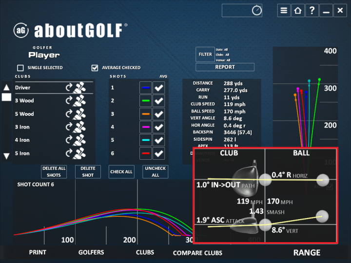Open Driver's golf bag icon
Viewport: 351px width, 263px height.
coord(79,88)
